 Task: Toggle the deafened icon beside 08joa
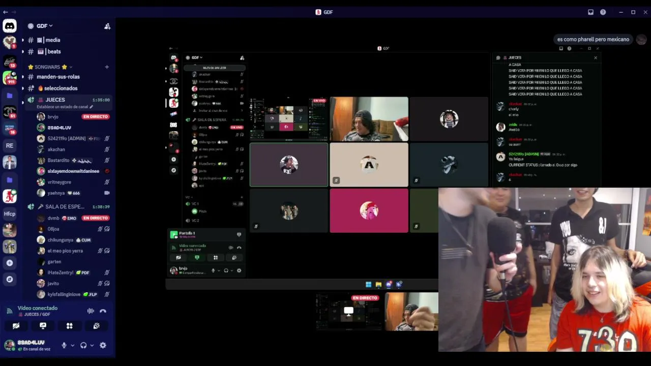[107, 229]
